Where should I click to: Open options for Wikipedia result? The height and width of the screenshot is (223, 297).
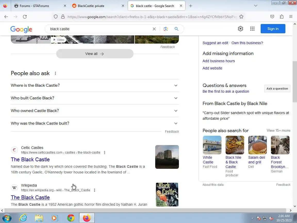(x=95, y=190)
